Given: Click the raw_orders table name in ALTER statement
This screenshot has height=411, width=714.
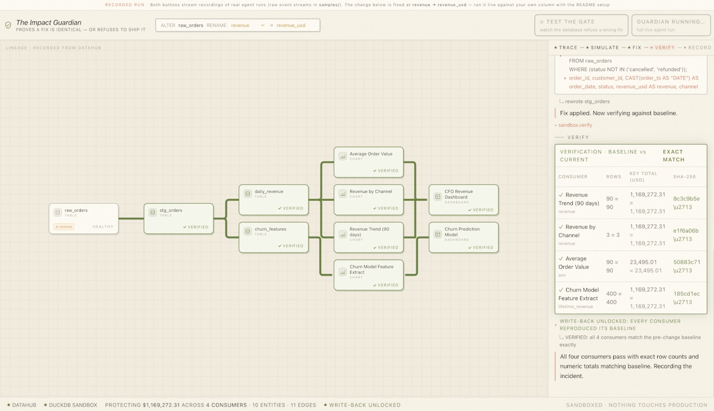Looking at the screenshot, I should (x=191, y=25).
